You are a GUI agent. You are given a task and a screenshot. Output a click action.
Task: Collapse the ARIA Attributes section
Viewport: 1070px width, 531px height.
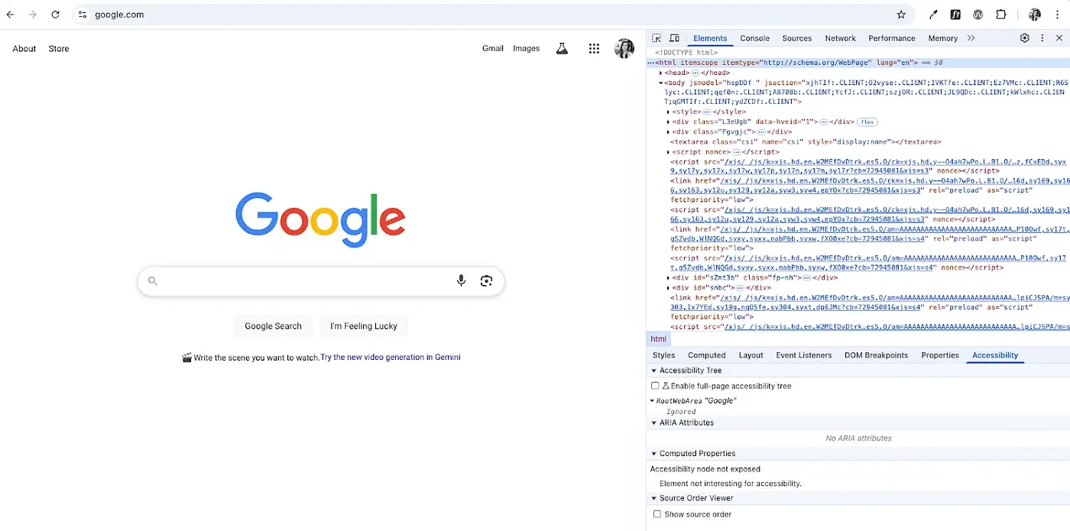coord(654,423)
